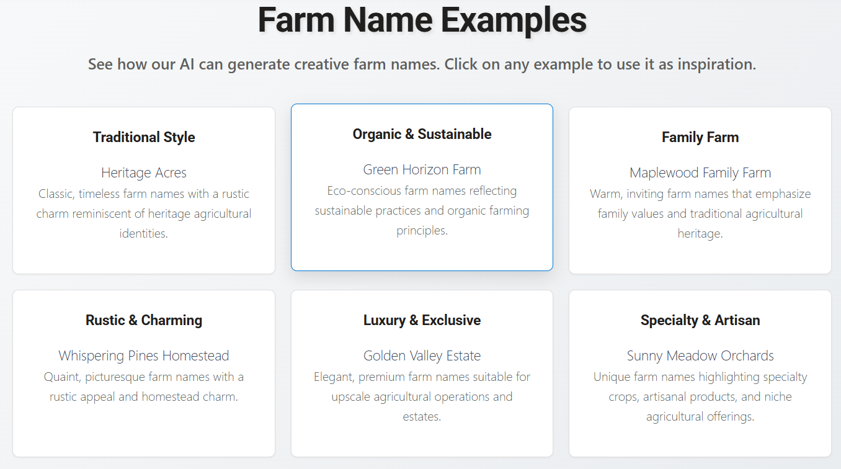This screenshot has width=841, height=469.
Task: Select the Organic & Sustainable example card
Action: (422, 186)
